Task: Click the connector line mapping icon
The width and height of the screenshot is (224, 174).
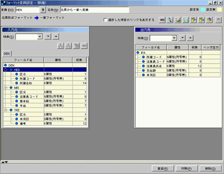Action: pos(170,20)
